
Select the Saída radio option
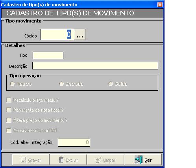click(111, 84)
